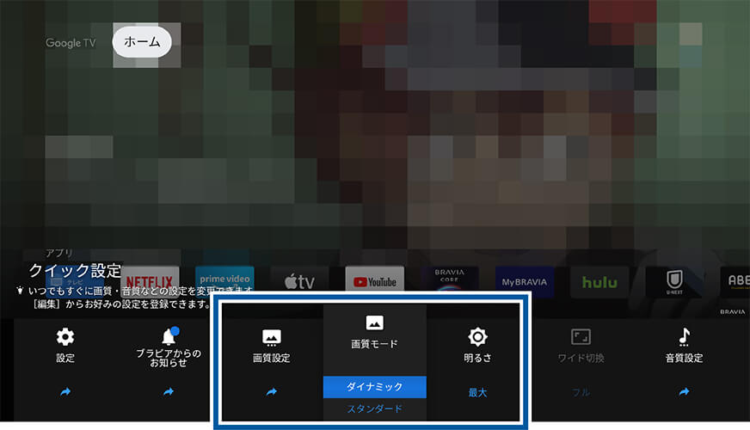Choose スタンダード picture mode option
The height and width of the screenshot is (430, 750).
(374, 408)
